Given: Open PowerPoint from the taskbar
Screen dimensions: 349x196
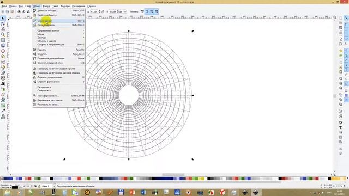Looking at the screenshot, I should (x=133, y=192).
